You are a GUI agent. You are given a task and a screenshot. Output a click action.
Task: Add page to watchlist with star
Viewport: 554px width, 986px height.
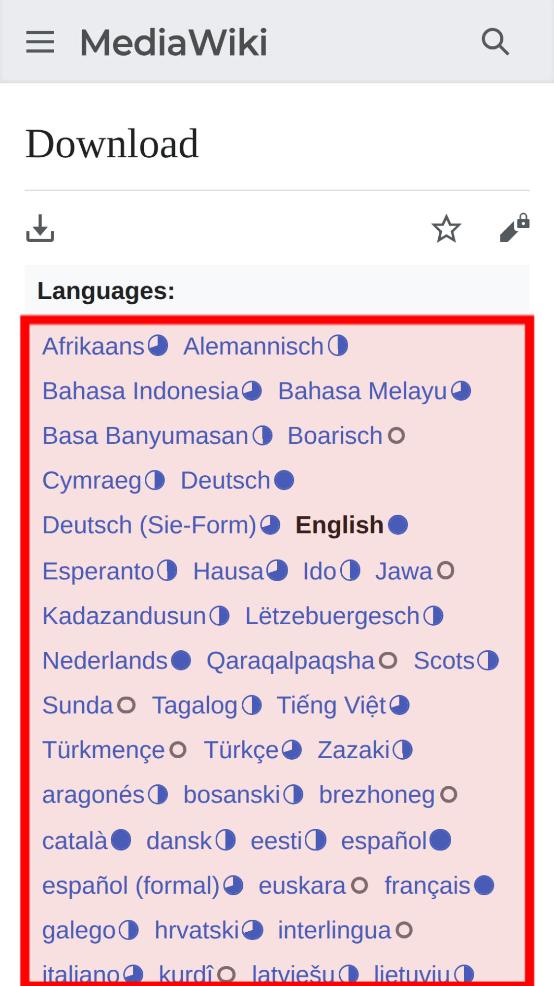pos(446,229)
